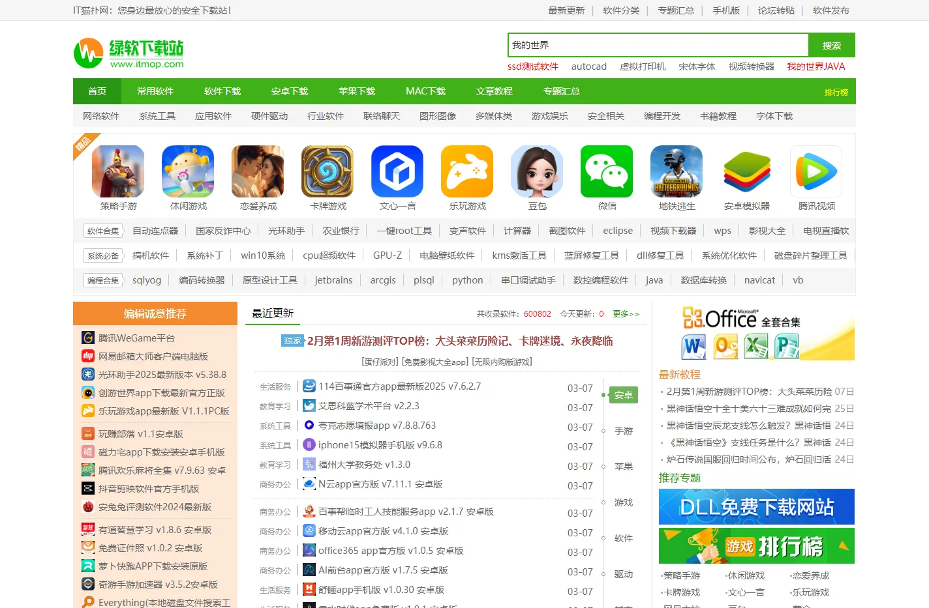Viewport: 929px width, 608px height.
Task: Click the 绿软下载站 site logo
Action: coord(129,53)
